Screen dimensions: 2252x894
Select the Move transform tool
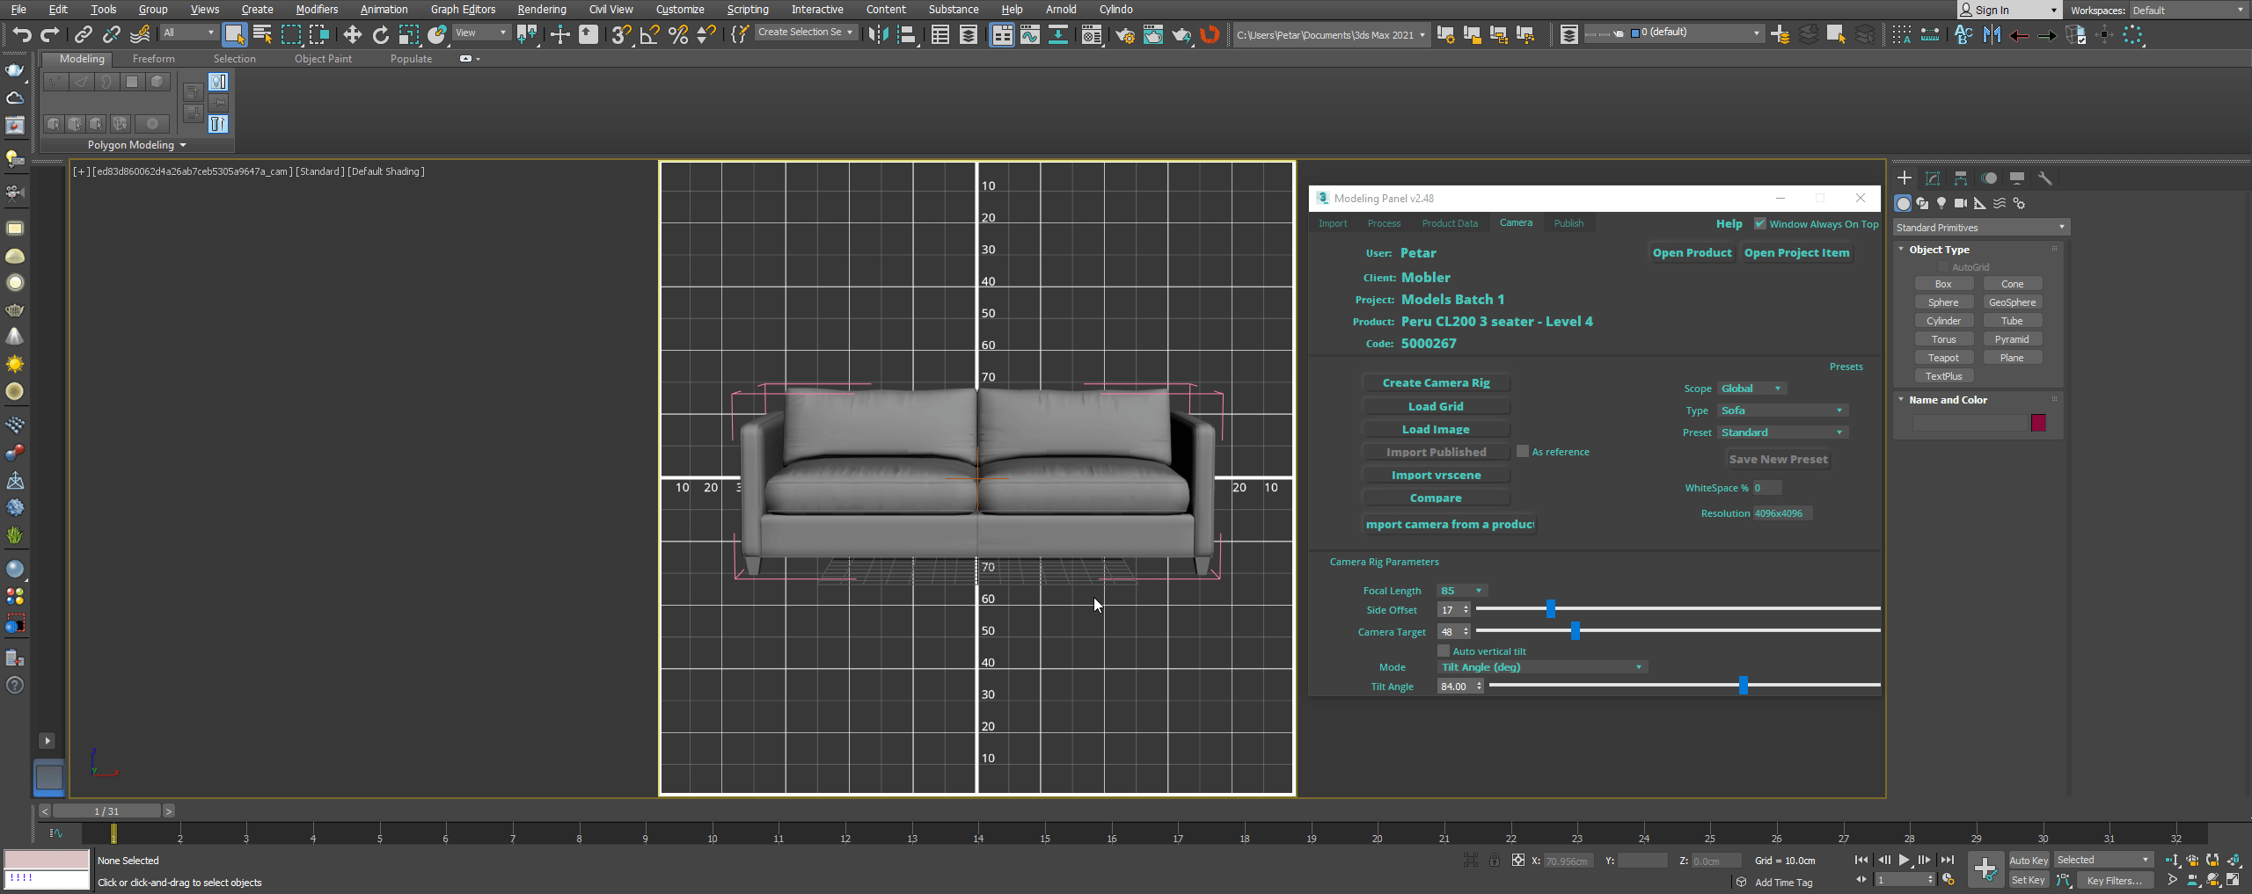(352, 34)
